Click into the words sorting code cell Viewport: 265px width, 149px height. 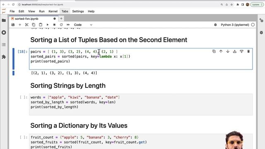click(141, 104)
